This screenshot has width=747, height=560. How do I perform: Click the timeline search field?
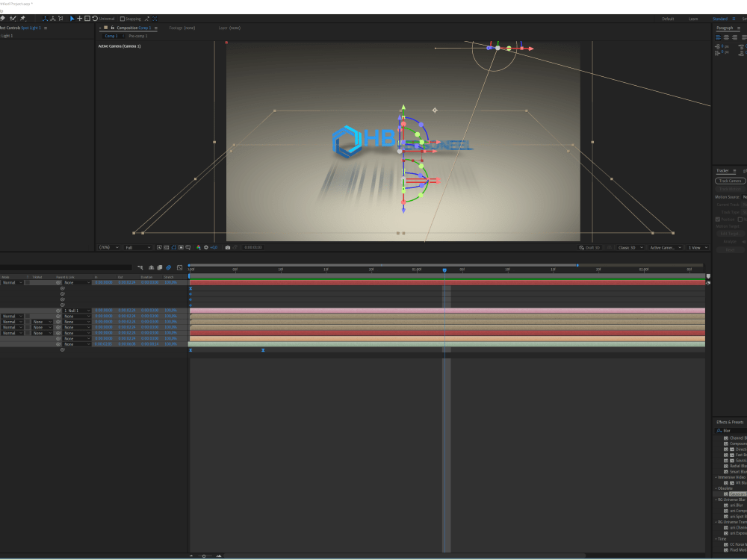66,267
